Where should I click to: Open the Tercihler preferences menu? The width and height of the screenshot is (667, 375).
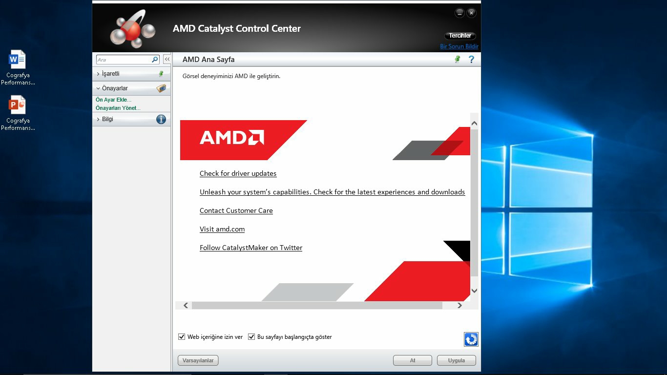tap(460, 36)
